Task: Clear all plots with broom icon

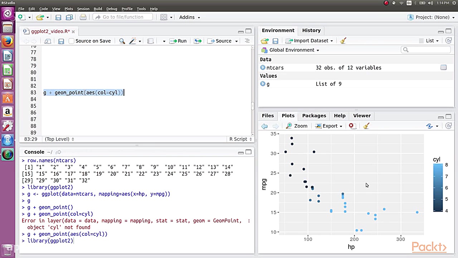Action: [366, 126]
